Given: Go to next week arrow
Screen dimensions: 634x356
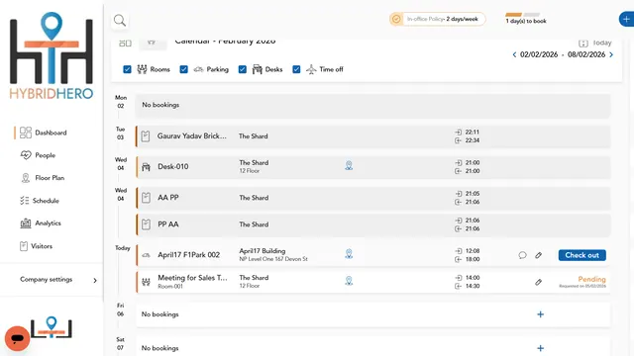Looking at the screenshot, I should [611, 54].
